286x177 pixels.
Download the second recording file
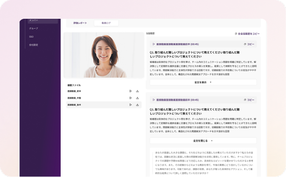point(138,98)
